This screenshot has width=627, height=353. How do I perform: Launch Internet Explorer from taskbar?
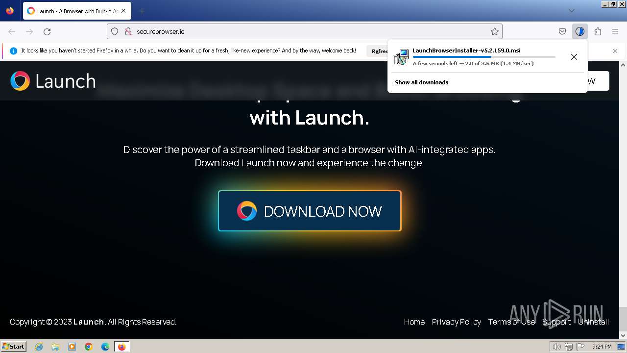[x=39, y=347]
